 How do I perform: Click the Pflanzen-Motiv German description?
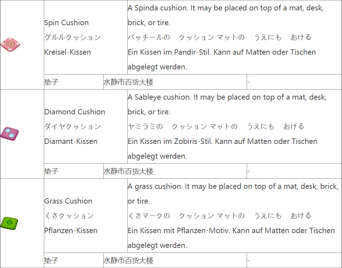pyautogui.click(x=231, y=238)
